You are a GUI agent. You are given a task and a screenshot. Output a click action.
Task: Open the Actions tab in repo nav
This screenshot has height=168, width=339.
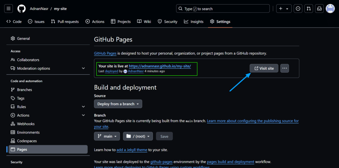click(x=95, y=21)
